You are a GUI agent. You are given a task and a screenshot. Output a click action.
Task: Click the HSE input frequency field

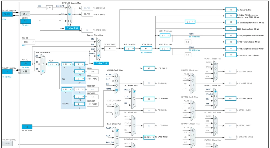(x=7, y=72)
